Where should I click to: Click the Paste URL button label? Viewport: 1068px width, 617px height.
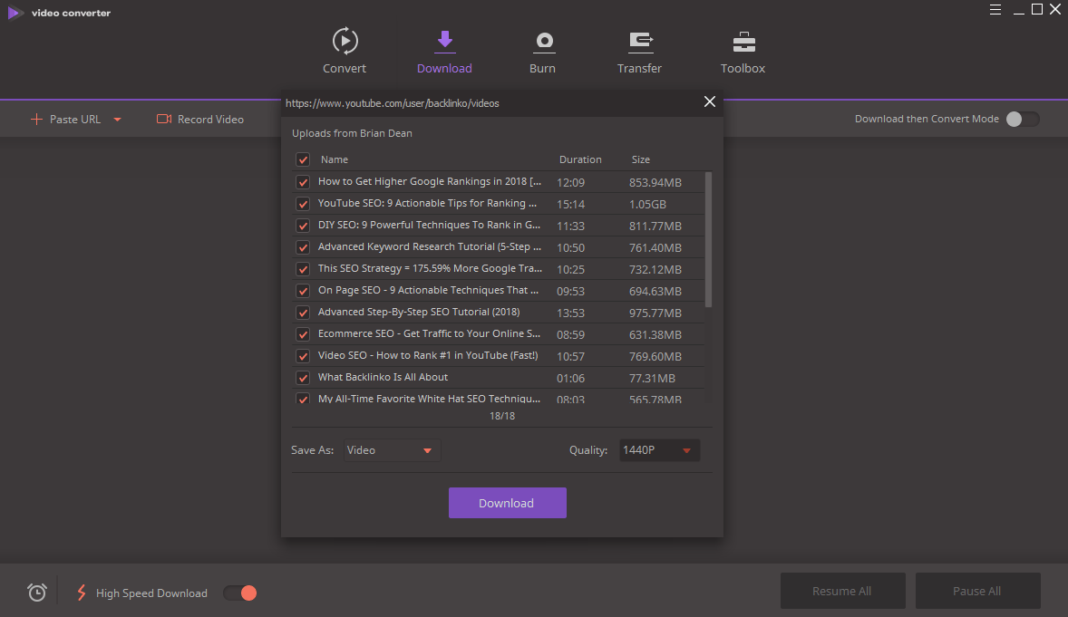coord(75,120)
